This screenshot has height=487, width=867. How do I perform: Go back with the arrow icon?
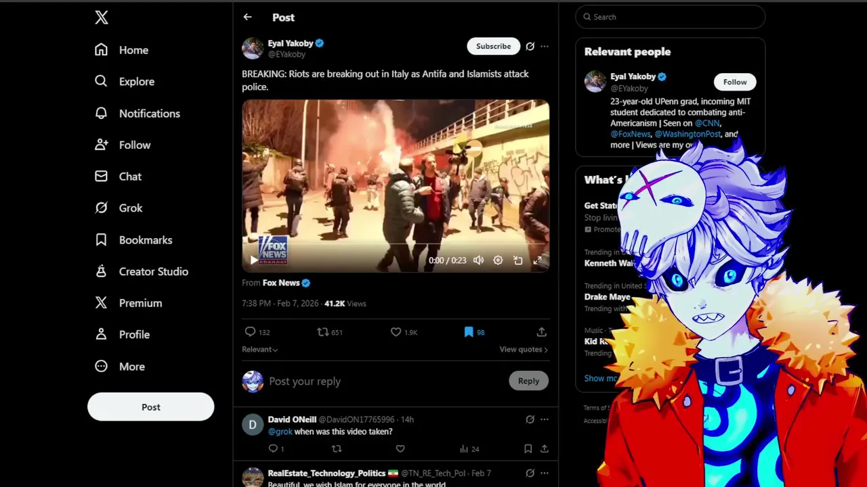[247, 17]
